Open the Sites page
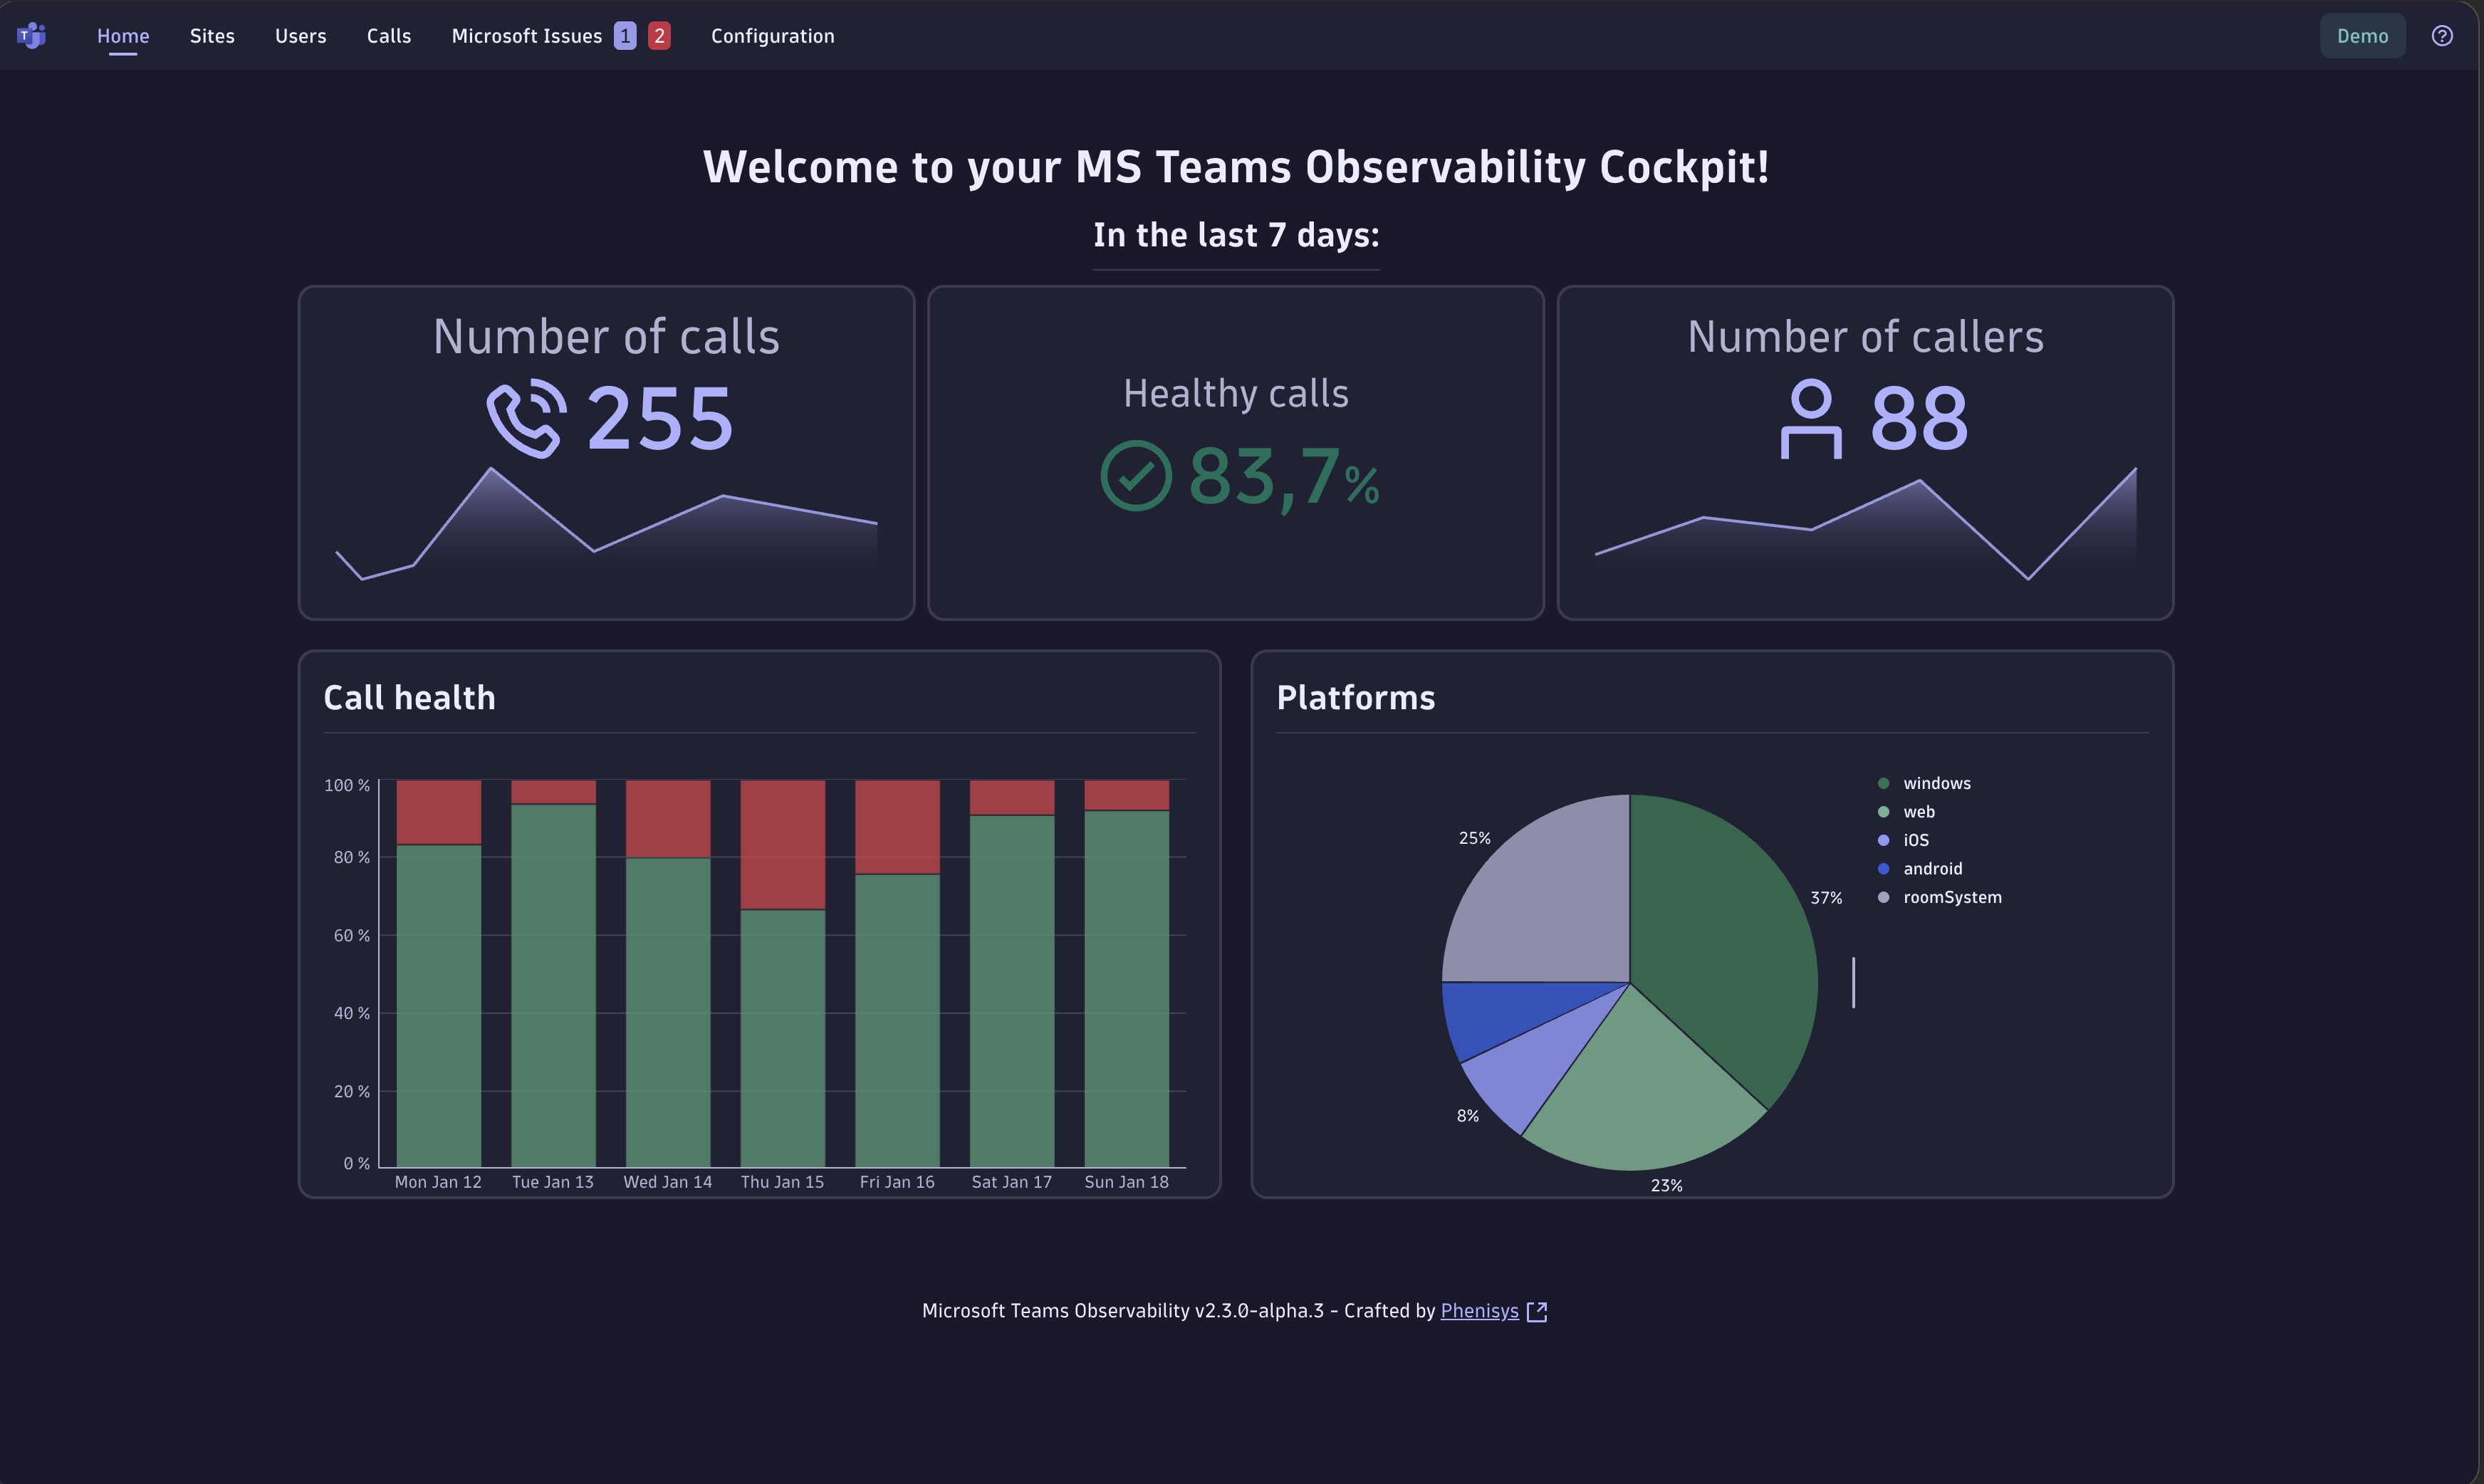Image resolution: width=2484 pixels, height=1484 pixels. (211, 35)
